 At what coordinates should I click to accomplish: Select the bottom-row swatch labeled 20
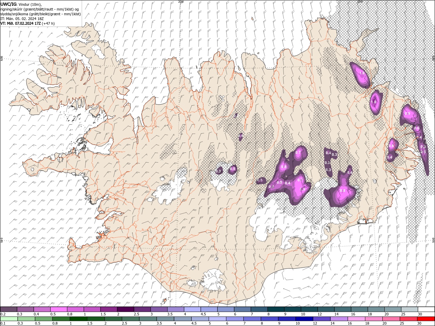391,319
